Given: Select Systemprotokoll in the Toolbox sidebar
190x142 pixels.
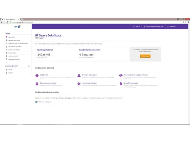Looking at the screenshot, I should (13, 56).
